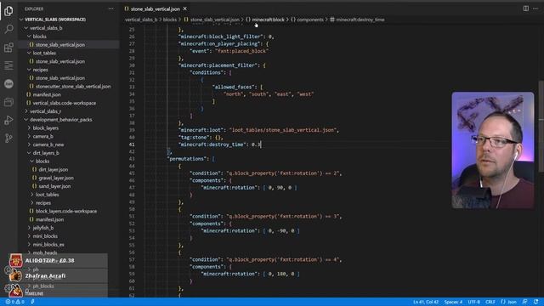Open stone_slab_vertical.json under loot_tables
This screenshot has height=306, width=544.
(60, 61)
